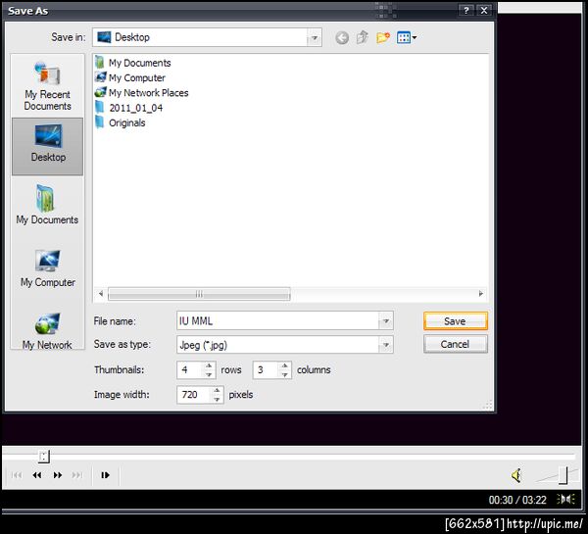The height and width of the screenshot is (534, 588).
Task: Go back using the back arrow icon
Action: [x=342, y=37]
